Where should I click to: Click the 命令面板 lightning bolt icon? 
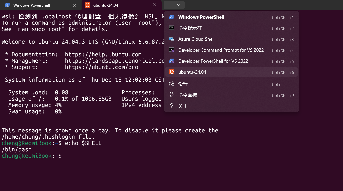coord(172,95)
